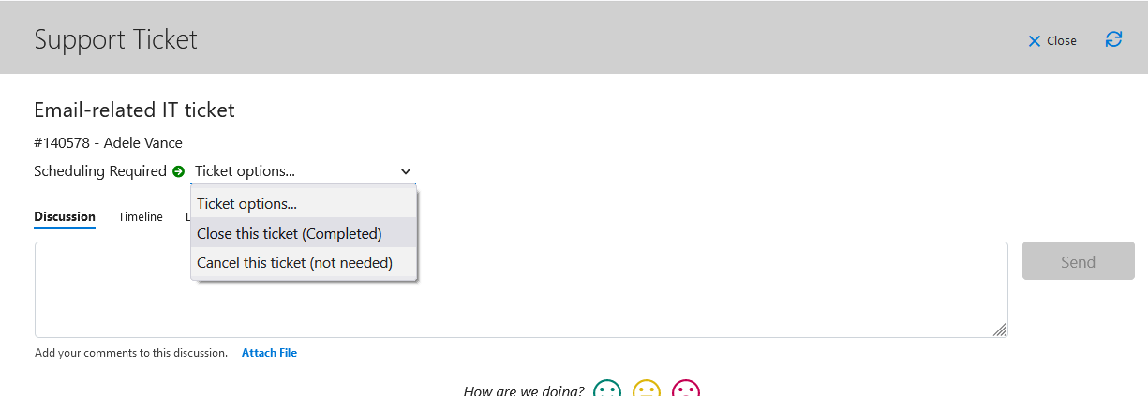Click the X icon beside Close
Viewport: 1148px width, 396px height.
point(1035,41)
